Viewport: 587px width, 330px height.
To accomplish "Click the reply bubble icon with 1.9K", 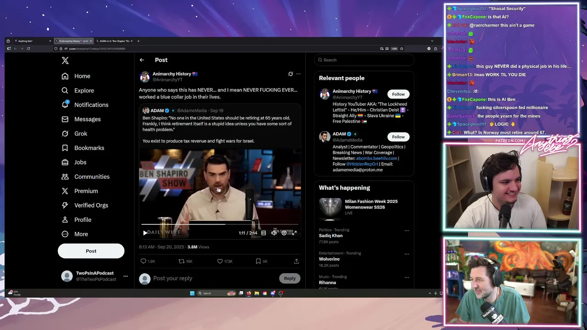I will 143,261.
